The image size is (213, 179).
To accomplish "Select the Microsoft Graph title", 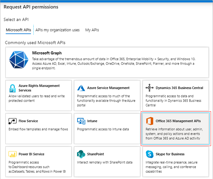I will coord(47,53).
